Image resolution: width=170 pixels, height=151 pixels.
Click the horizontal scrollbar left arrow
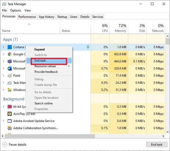pyautogui.click(x=3, y=136)
